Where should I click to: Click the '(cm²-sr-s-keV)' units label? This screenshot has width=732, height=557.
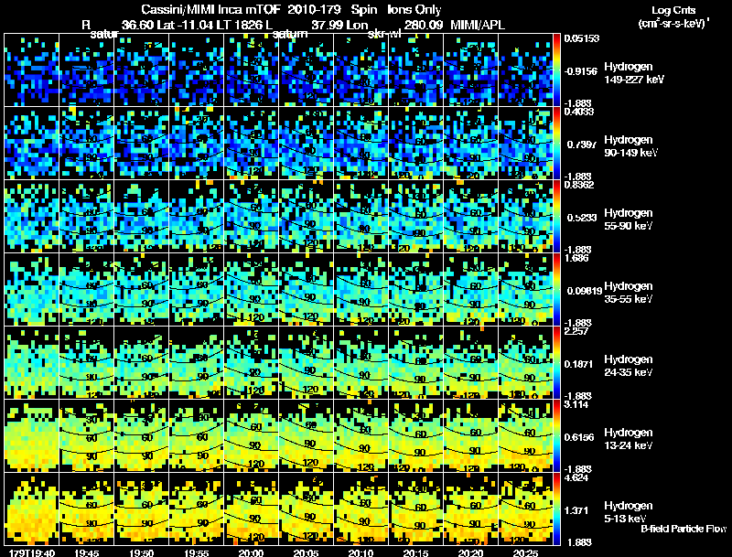point(673,24)
